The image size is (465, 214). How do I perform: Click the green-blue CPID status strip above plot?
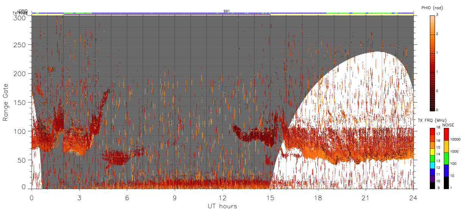point(223,13)
